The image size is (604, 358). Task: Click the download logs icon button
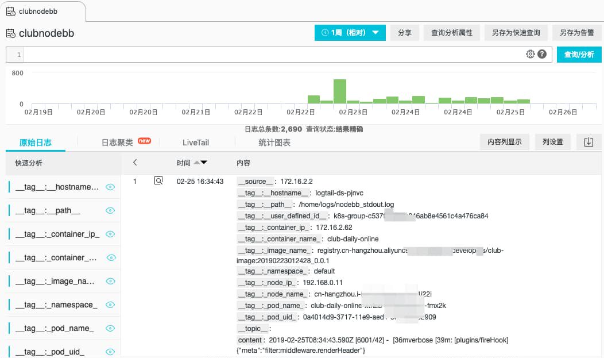pos(588,142)
